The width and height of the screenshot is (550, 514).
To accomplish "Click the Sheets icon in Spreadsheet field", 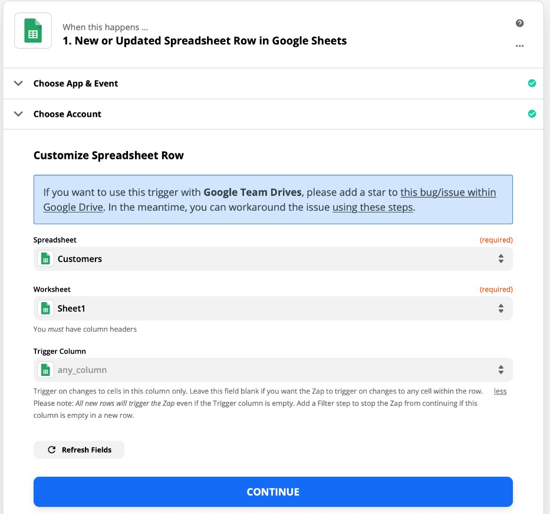I will [45, 259].
